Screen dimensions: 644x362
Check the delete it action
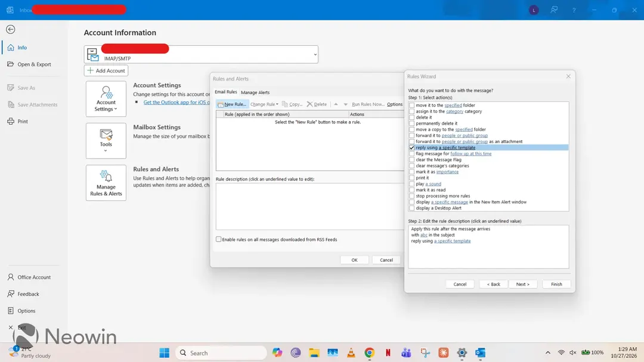[x=411, y=117]
